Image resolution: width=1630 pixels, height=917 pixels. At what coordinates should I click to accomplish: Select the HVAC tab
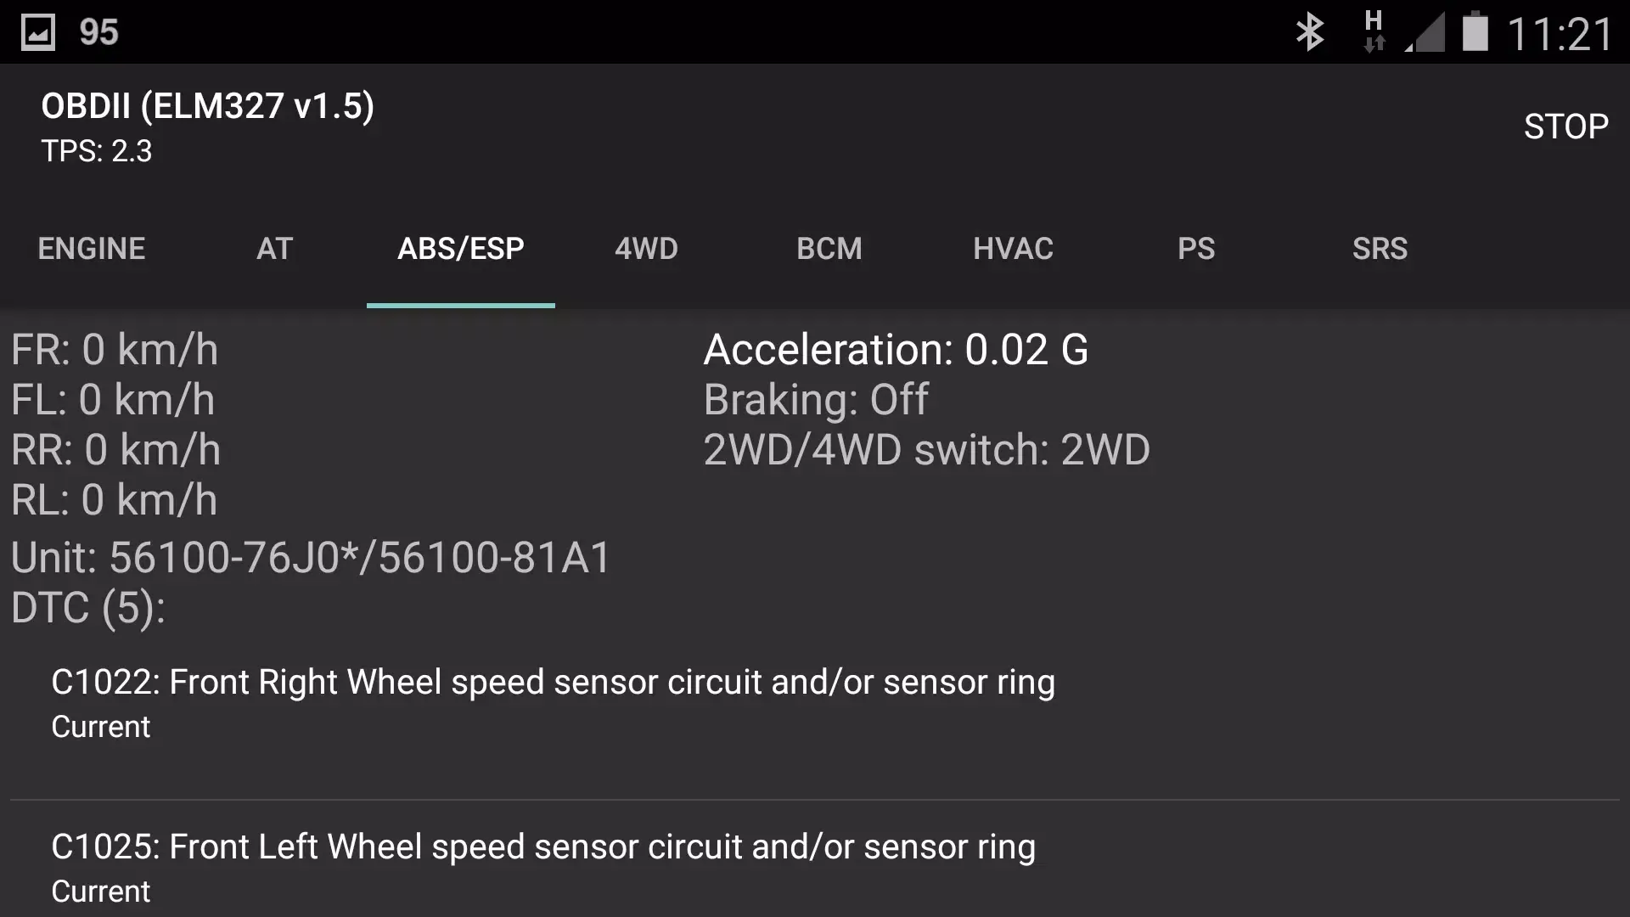tap(1014, 248)
